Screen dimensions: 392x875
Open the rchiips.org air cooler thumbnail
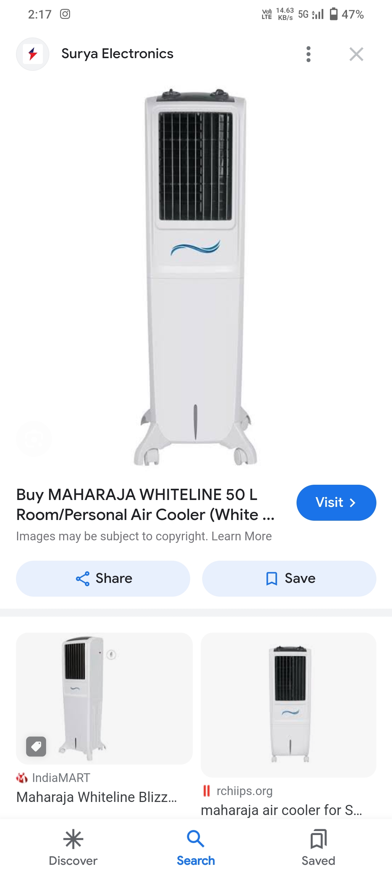(x=289, y=704)
